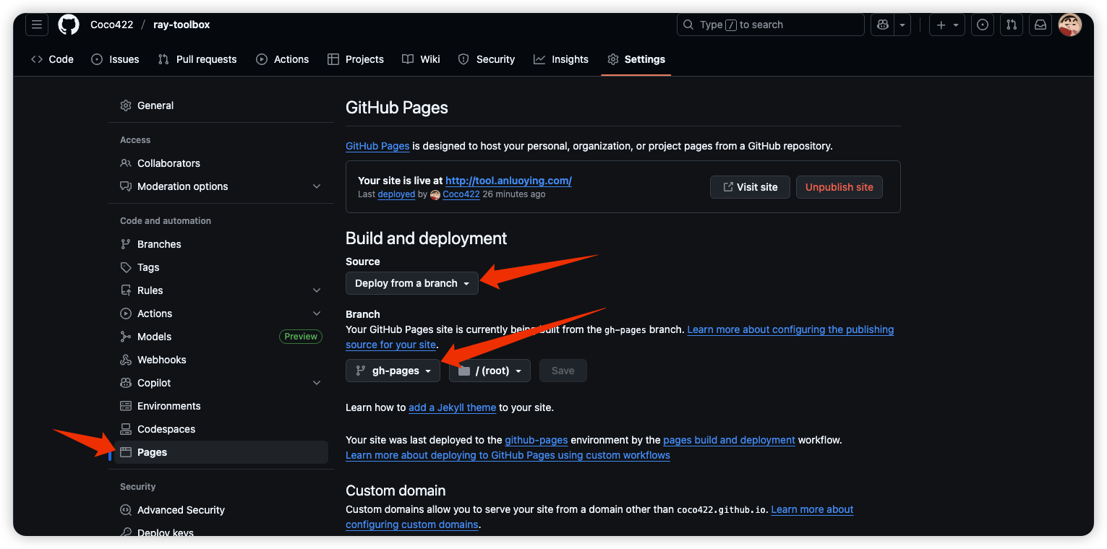
Task: Open the issues icon in header
Action: pos(983,25)
